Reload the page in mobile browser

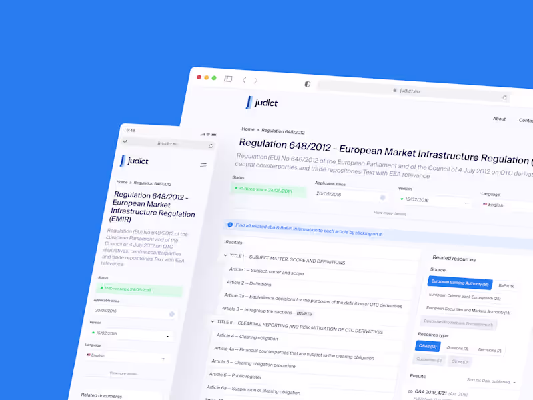tap(211, 146)
